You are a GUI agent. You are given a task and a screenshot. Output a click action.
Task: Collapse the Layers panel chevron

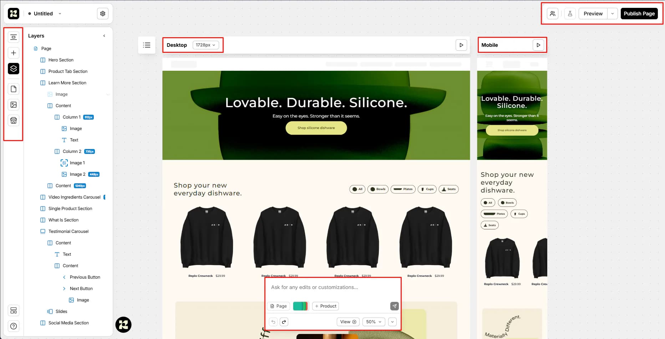click(x=104, y=36)
